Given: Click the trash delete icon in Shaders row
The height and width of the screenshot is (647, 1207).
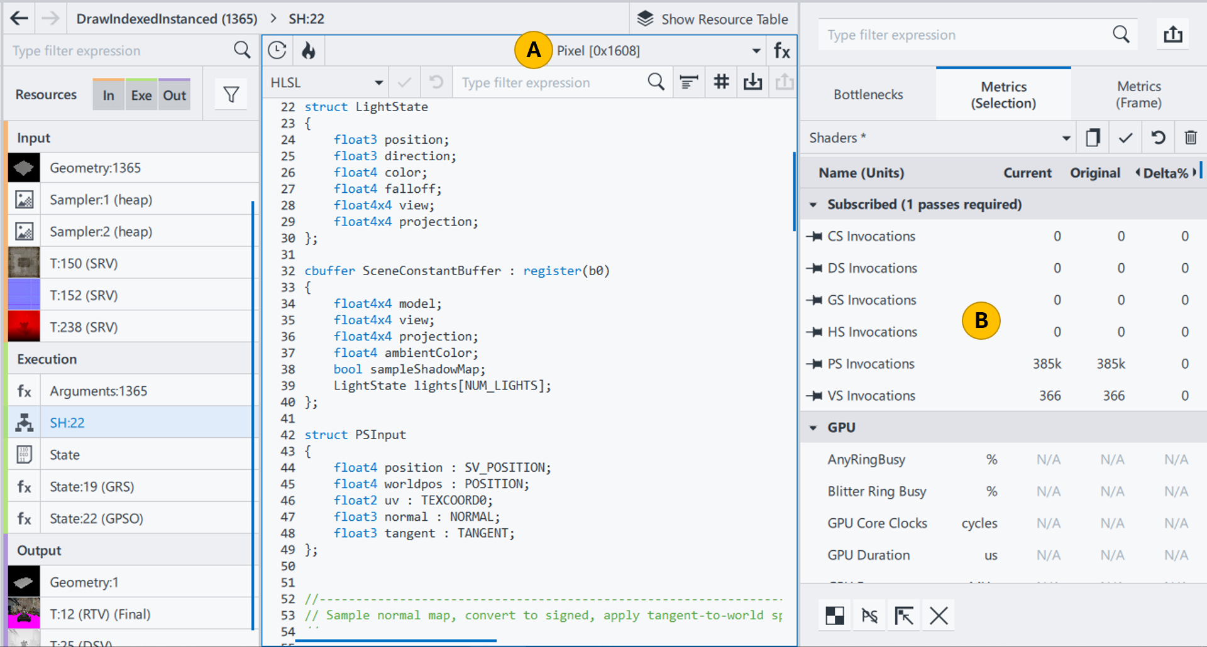Looking at the screenshot, I should coord(1190,138).
